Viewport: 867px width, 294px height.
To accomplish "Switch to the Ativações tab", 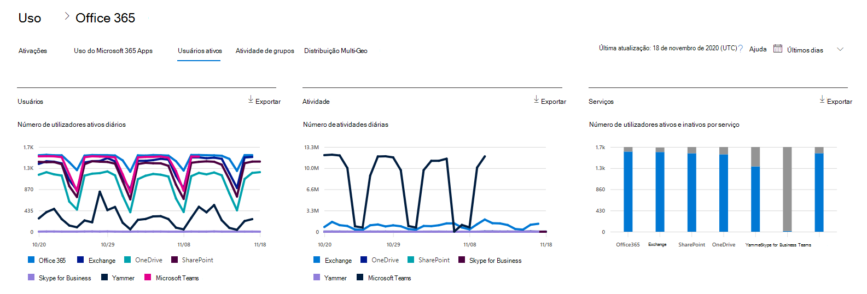I will 33,51.
